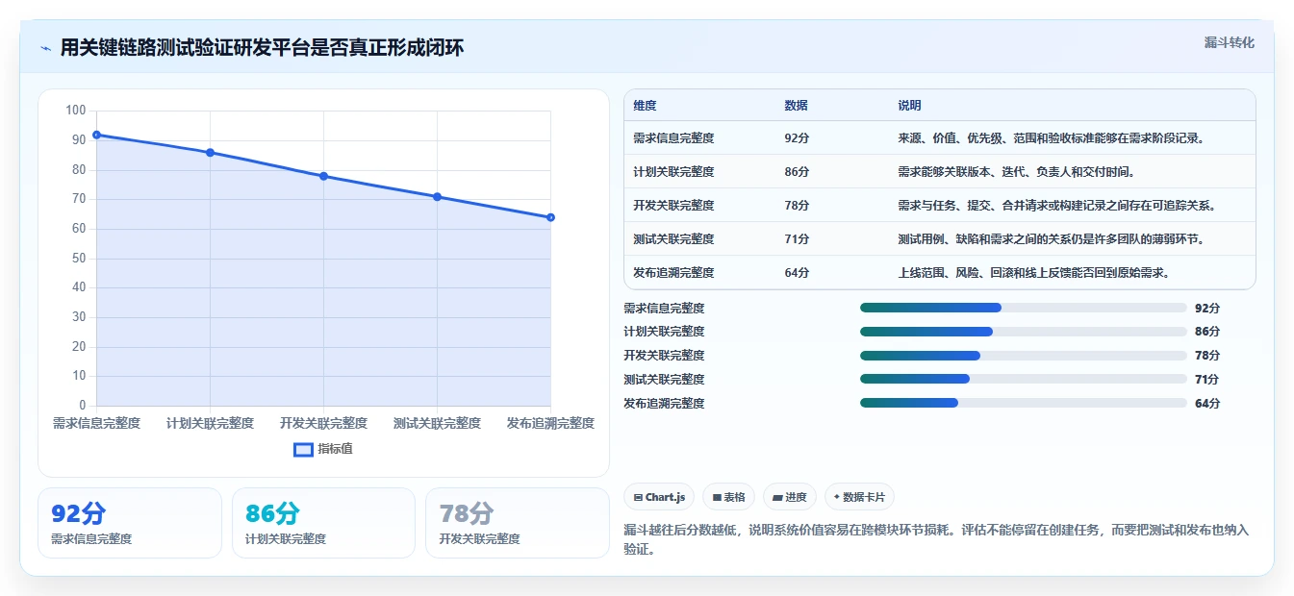1294x596 pixels.
Task: Select the Chart.js tag chip
Action: (x=660, y=497)
